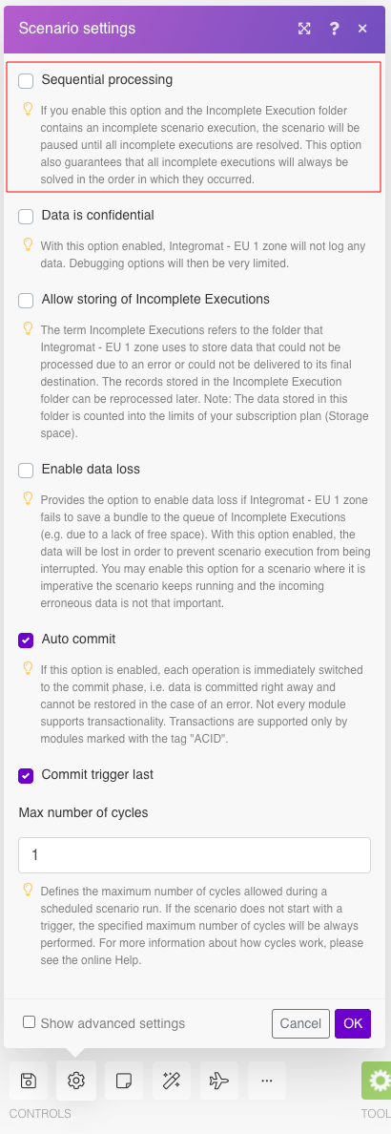
Task: Open the notes sticky note icon
Action: point(124,1081)
